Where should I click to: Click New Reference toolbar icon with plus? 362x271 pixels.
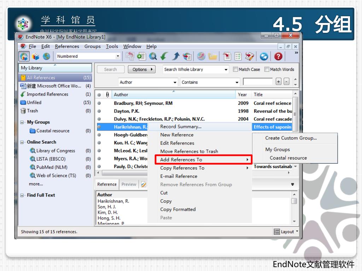click(x=141, y=56)
